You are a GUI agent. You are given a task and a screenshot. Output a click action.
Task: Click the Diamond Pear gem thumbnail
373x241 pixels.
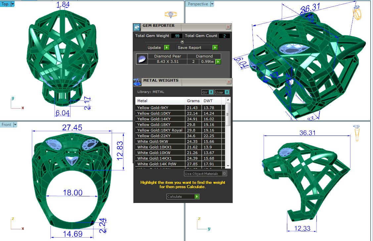point(142,59)
